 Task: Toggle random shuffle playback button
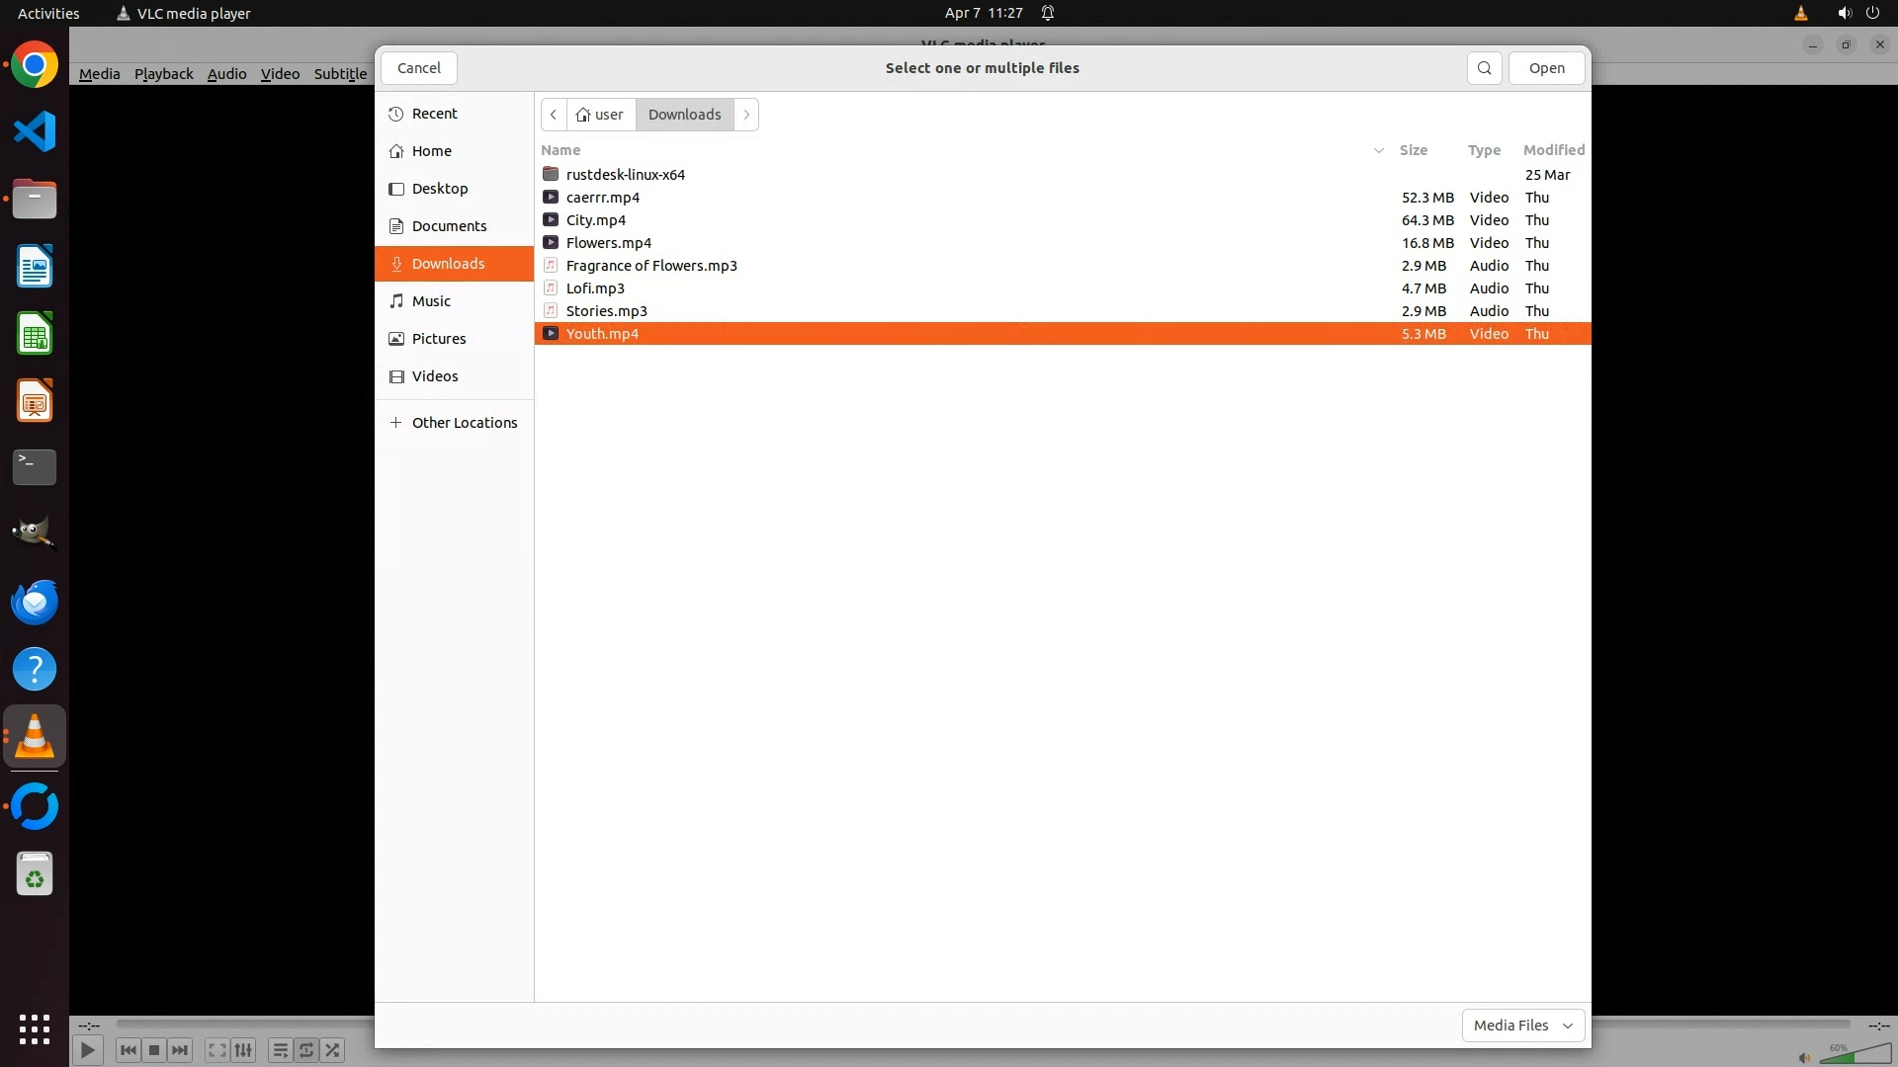click(333, 1050)
